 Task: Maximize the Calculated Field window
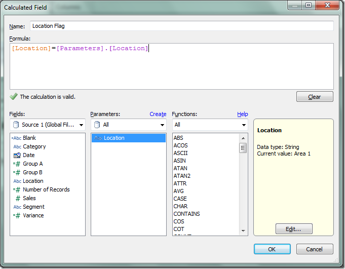click(309, 5)
